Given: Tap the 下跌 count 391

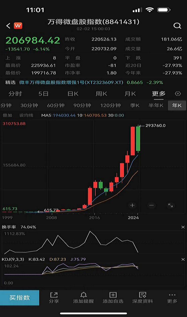Looking at the screenshot, I should 178,58.
